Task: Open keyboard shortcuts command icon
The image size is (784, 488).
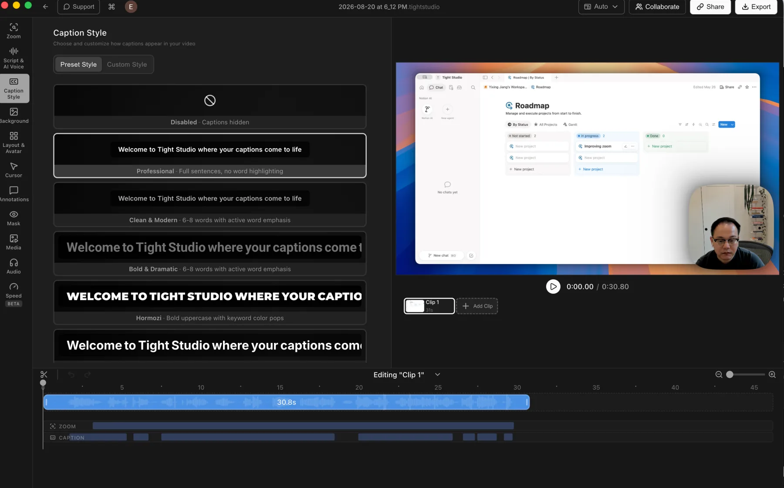Action: tap(112, 7)
